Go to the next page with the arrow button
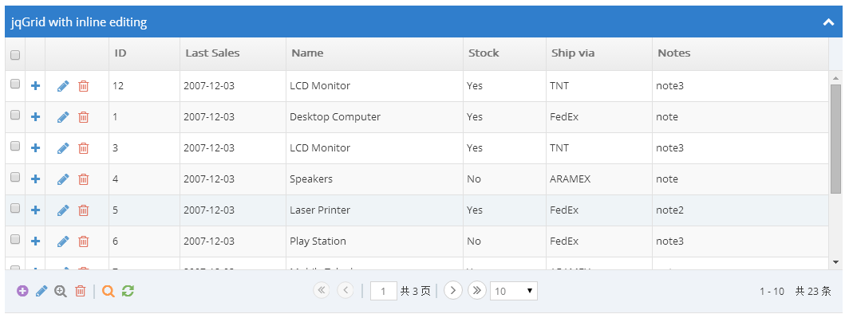 click(453, 290)
